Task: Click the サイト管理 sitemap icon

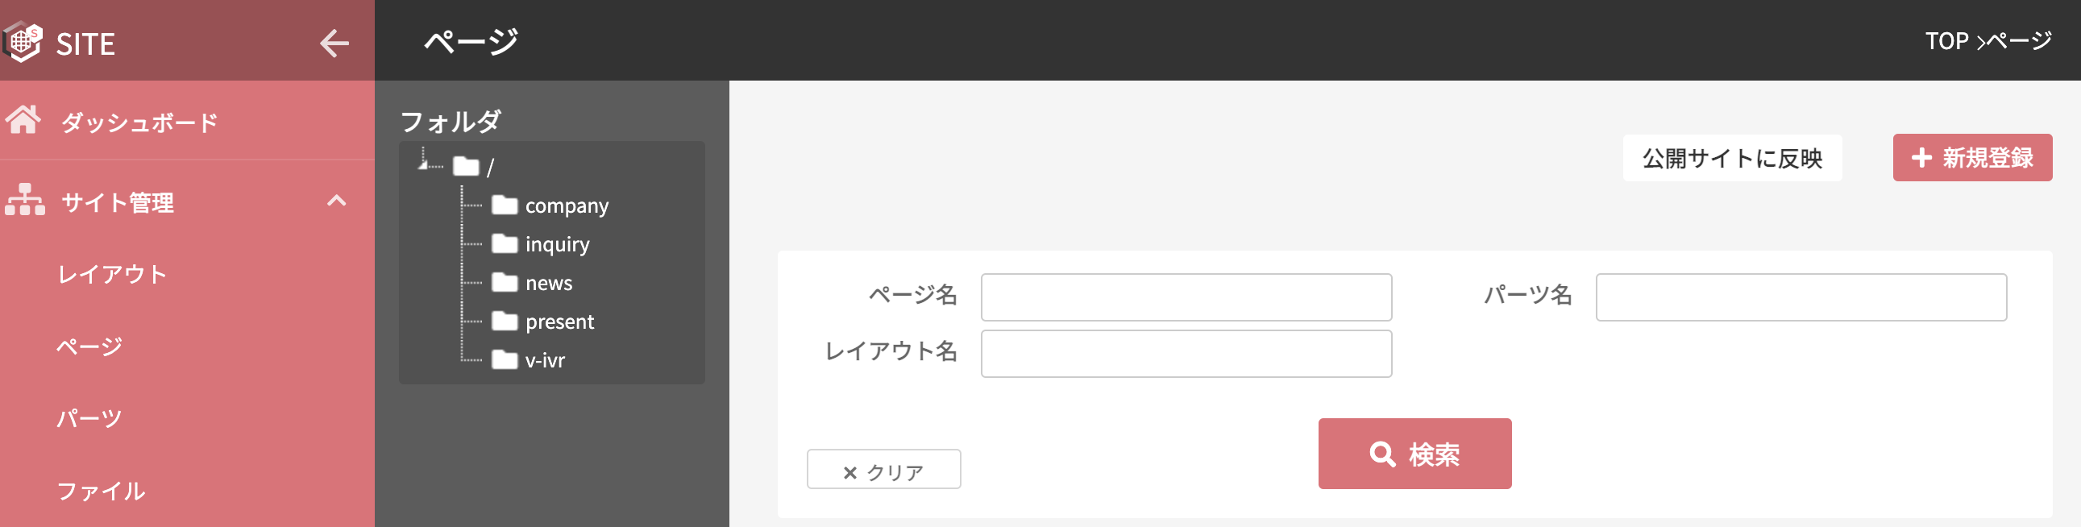Action: (24, 200)
